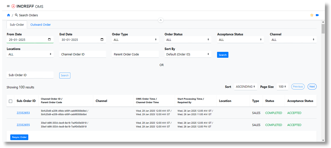
Task: Switch to the Outward Order tab
Action: click(x=40, y=25)
